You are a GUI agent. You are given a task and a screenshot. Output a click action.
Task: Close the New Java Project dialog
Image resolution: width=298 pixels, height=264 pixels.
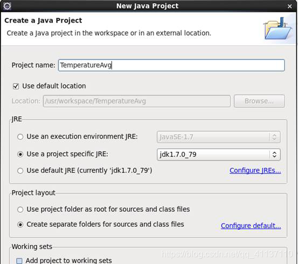tap(289, 6)
